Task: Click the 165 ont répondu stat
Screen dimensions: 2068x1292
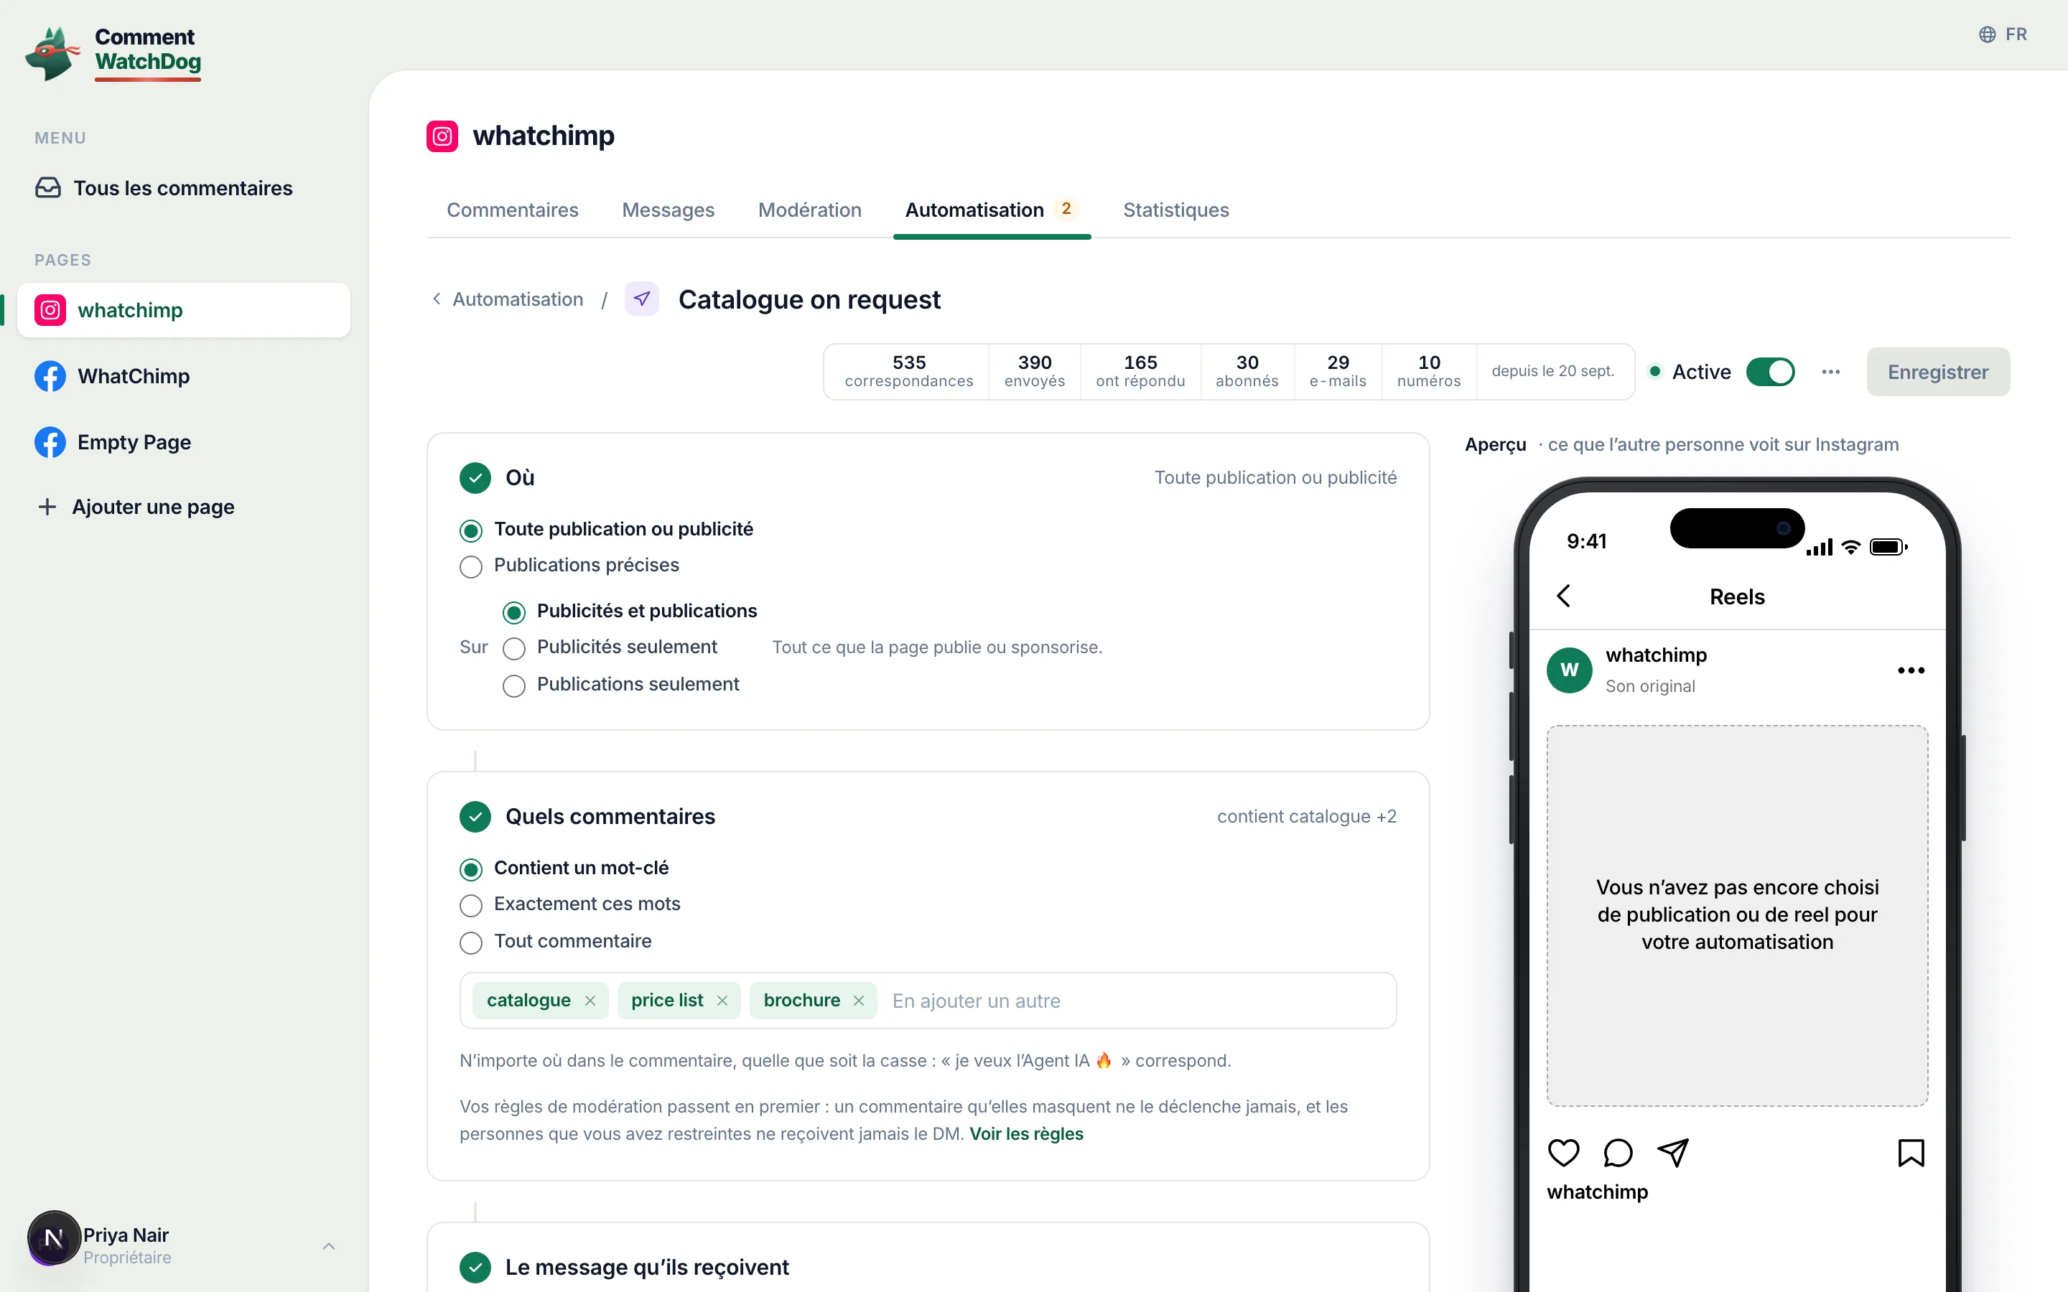Action: pyautogui.click(x=1140, y=372)
